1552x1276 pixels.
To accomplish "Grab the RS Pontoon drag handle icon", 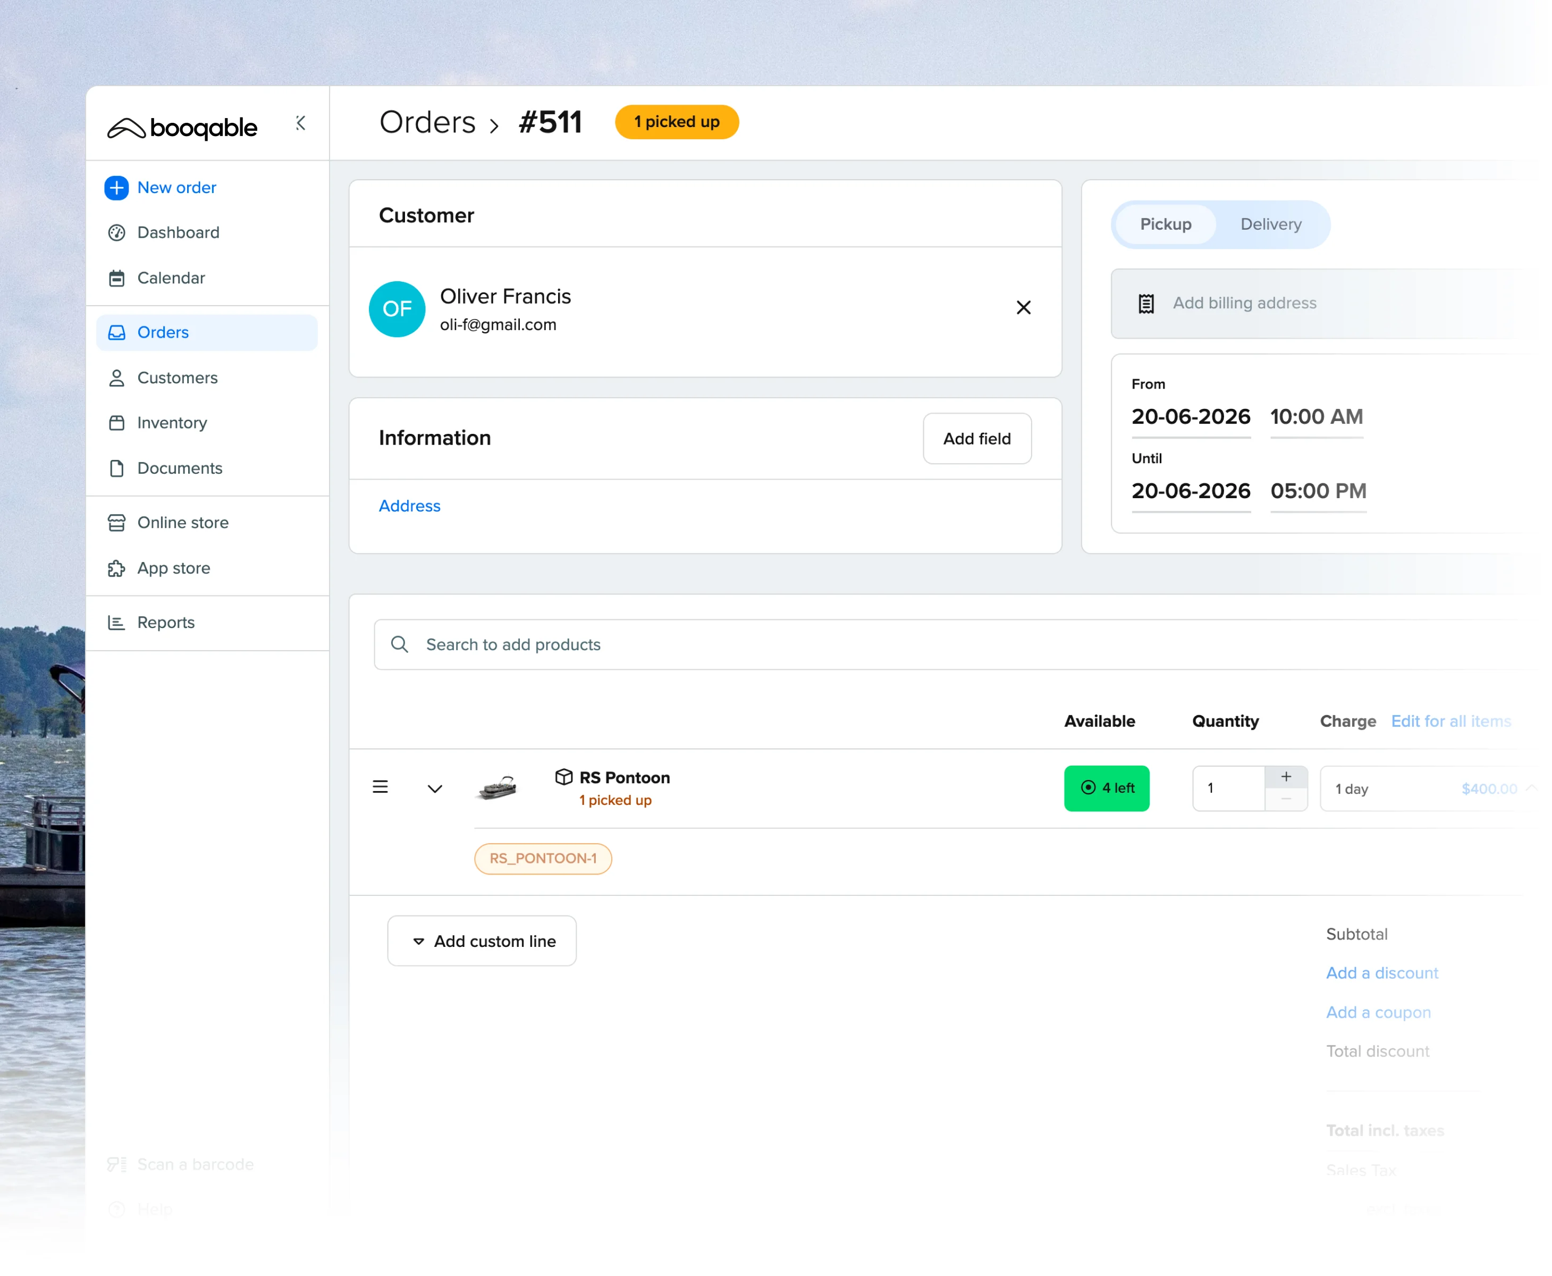I will 380,787.
